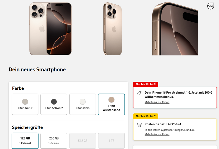Select the 1 TB storage option
The height and width of the screenshot is (149, 219).
(111, 141)
